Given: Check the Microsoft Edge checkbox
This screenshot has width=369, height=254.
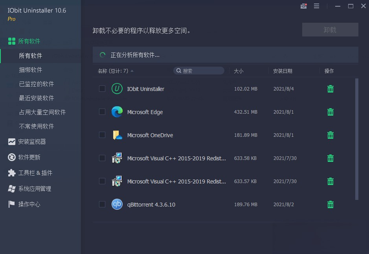Looking at the screenshot, I should [102, 112].
